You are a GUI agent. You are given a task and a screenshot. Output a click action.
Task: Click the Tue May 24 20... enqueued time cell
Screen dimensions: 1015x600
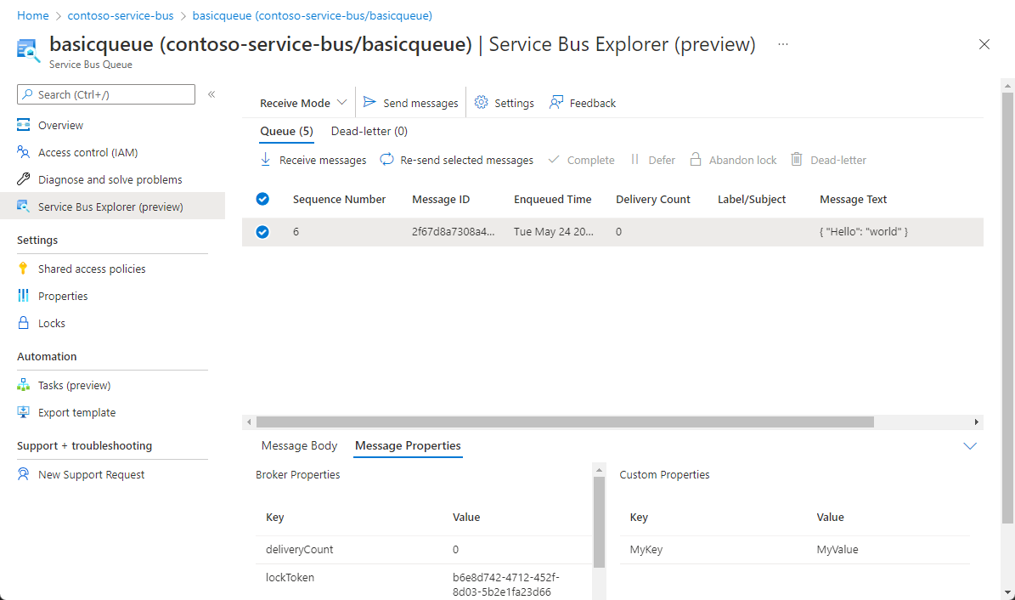pyautogui.click(x=554, y=231)
